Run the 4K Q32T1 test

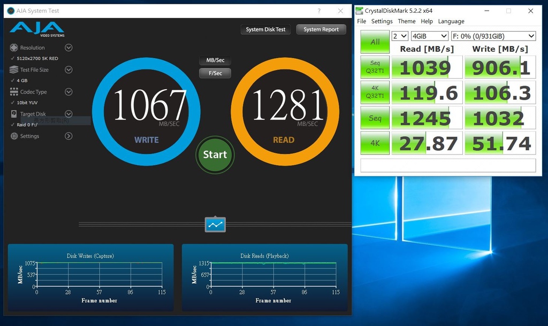click(375, 92)
